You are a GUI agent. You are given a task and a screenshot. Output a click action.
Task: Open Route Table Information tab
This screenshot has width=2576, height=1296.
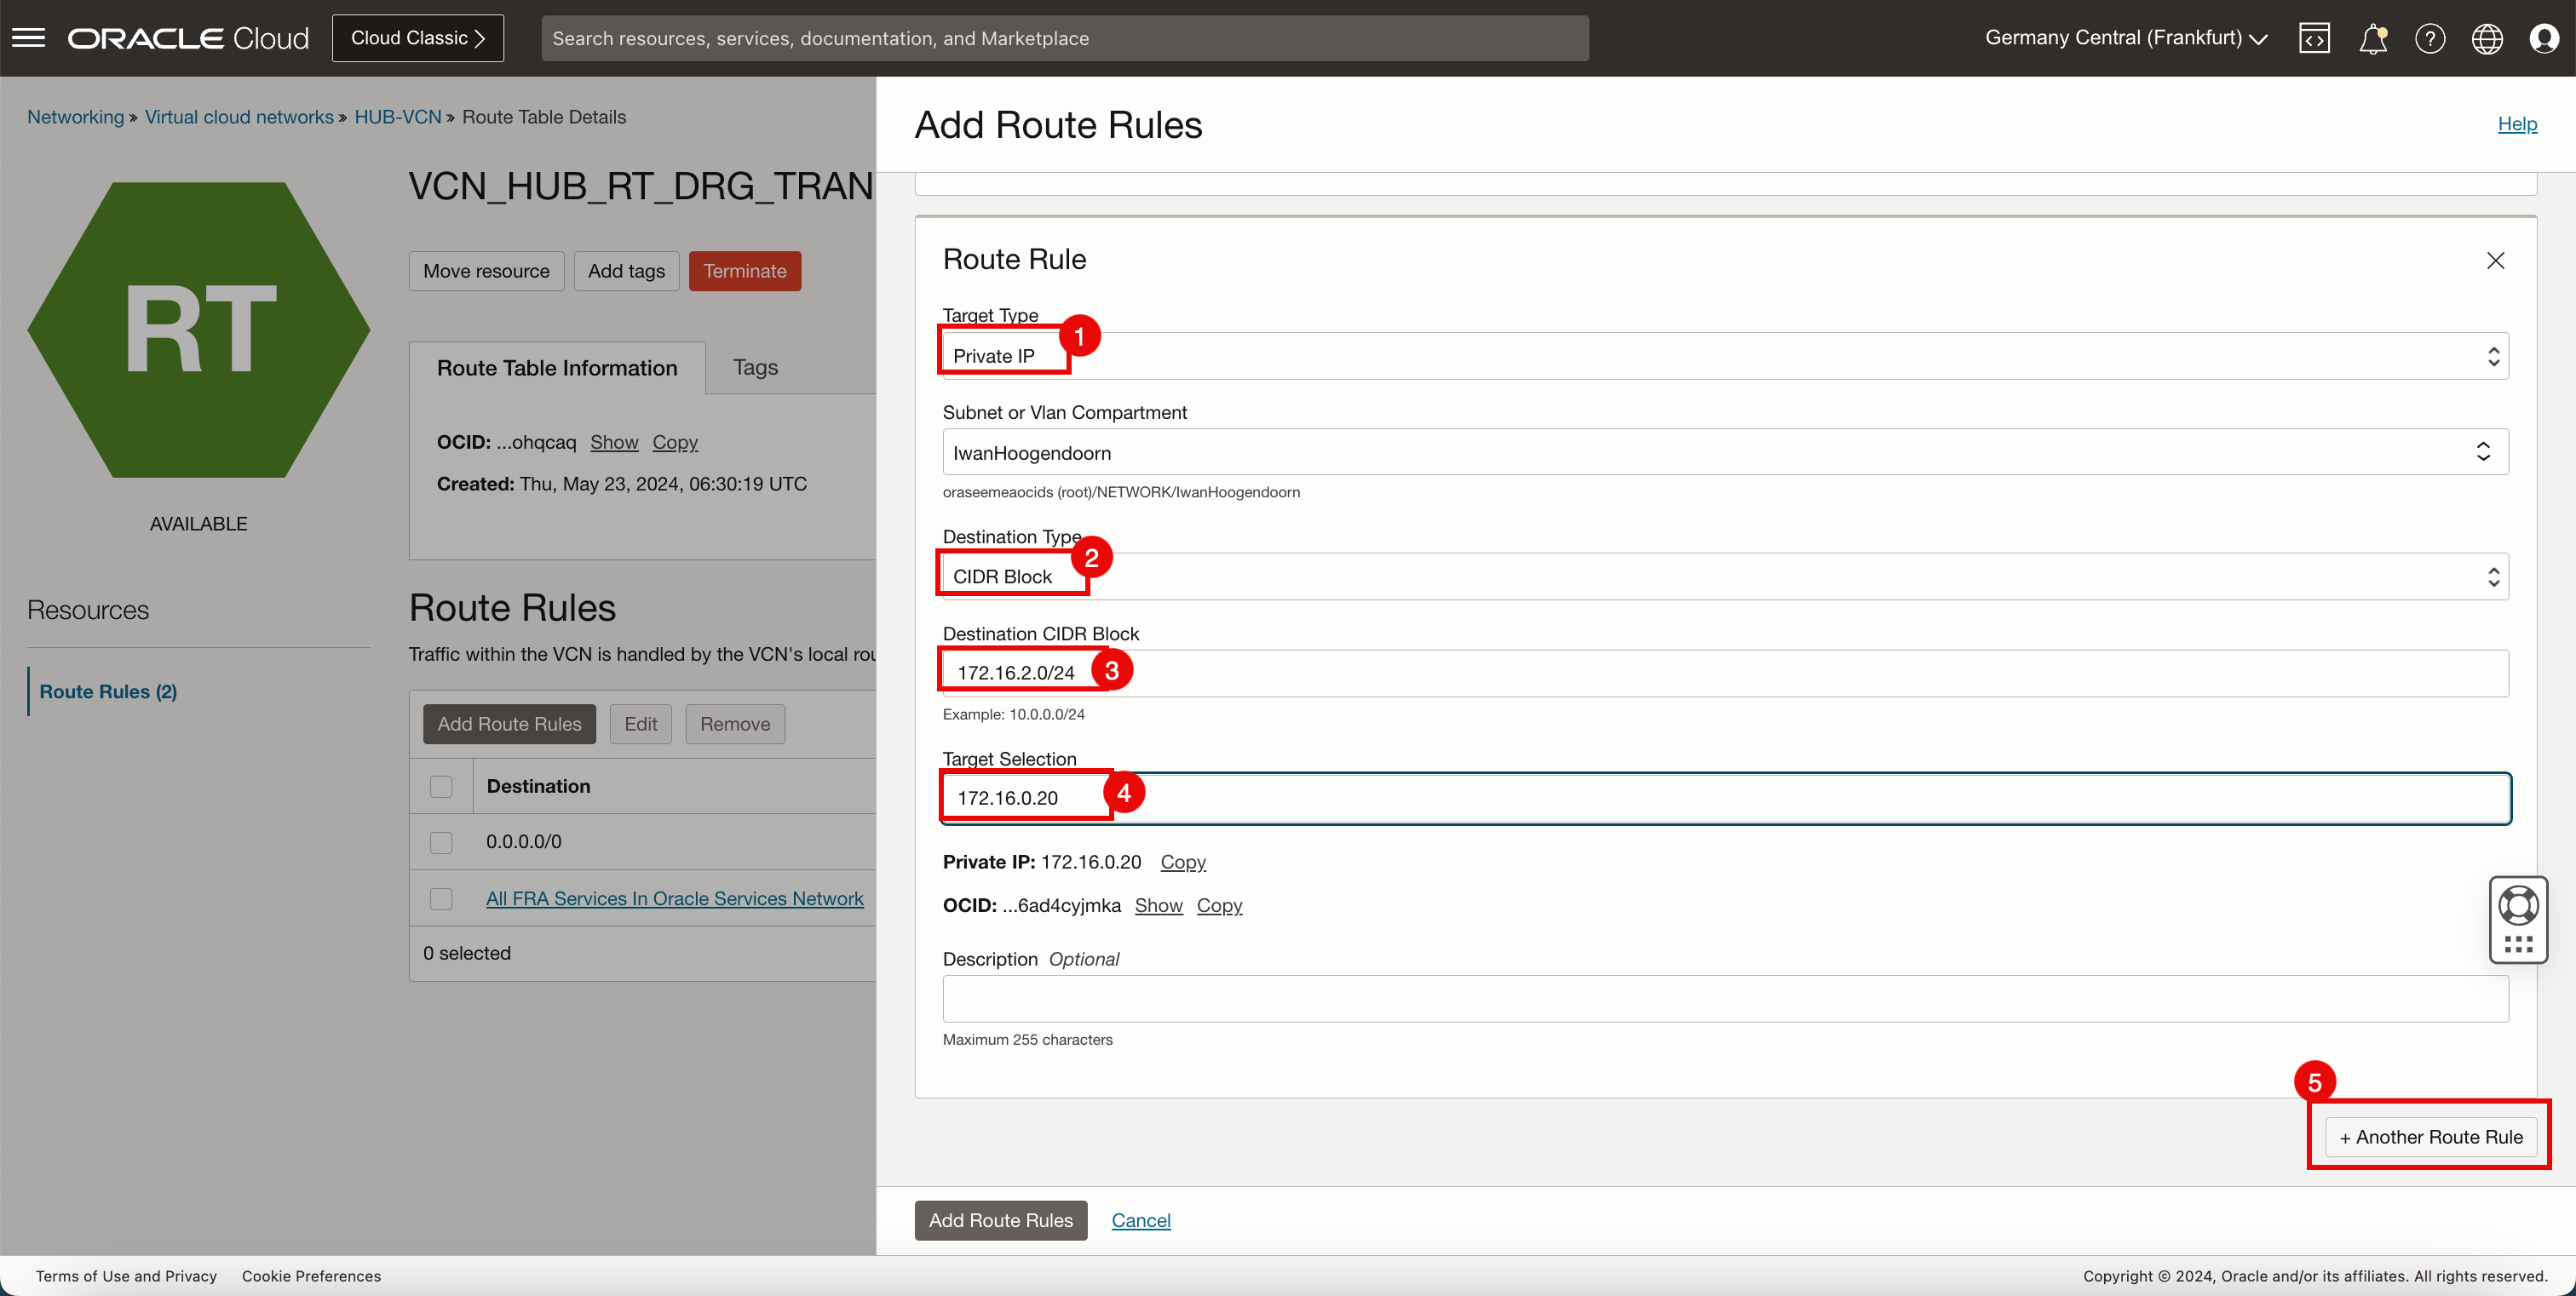(557, 367)
